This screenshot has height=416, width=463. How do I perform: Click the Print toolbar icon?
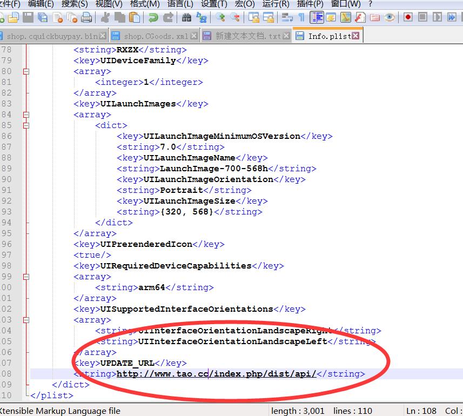tap(86, 17)
